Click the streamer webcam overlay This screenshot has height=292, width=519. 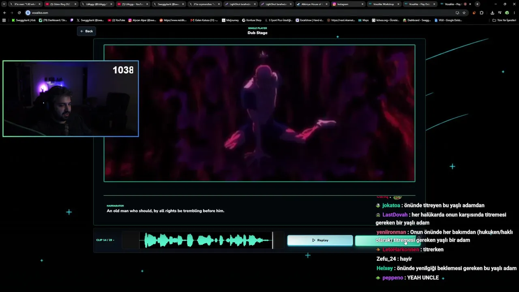point(71,99)
